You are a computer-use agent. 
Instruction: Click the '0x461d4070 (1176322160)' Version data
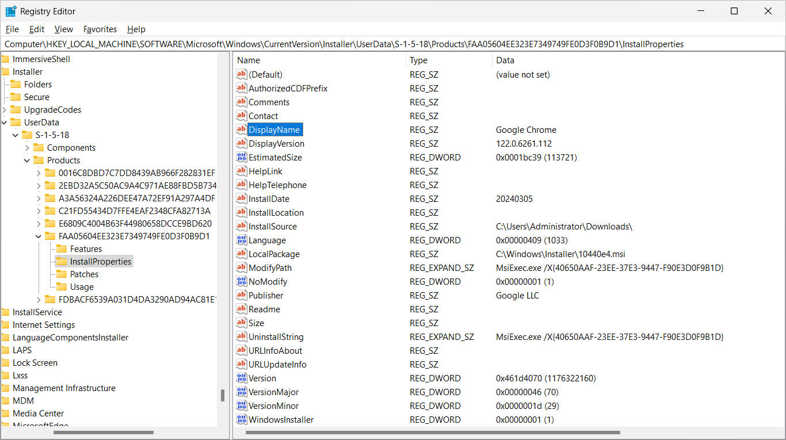click(545, 378)
